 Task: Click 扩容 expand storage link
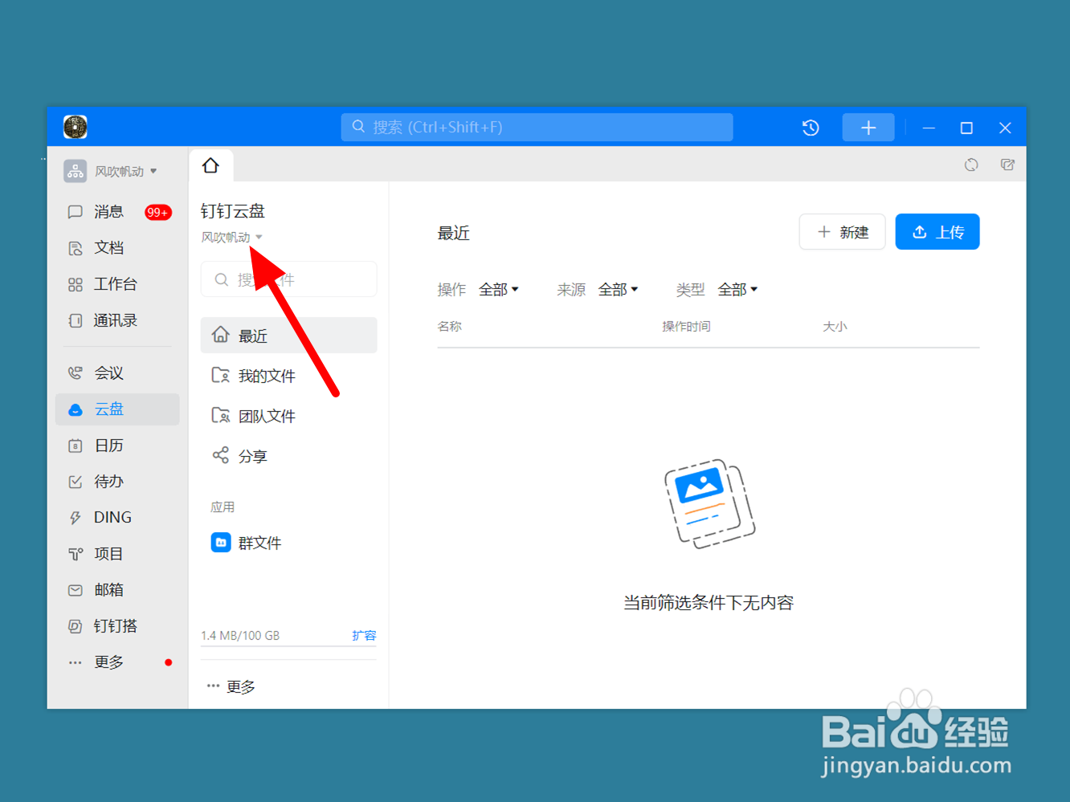point(364,635)
